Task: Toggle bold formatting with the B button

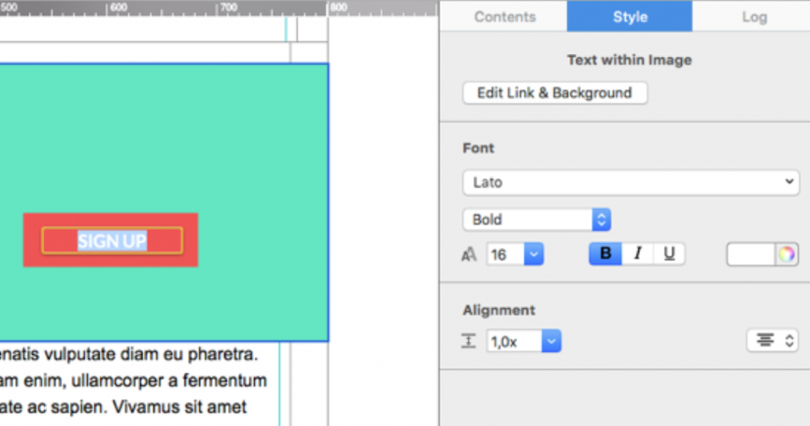Action: 605,254
